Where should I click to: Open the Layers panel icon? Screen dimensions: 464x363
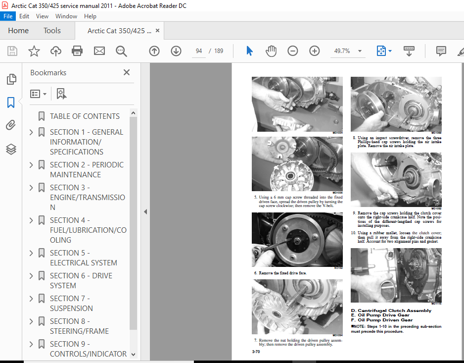click(x=11, y=149)
